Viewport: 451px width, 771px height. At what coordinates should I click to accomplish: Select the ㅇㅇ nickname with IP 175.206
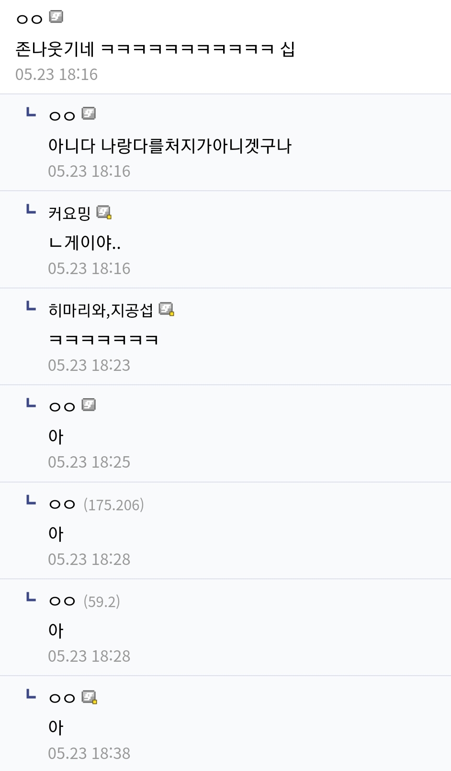click(62, 504)
